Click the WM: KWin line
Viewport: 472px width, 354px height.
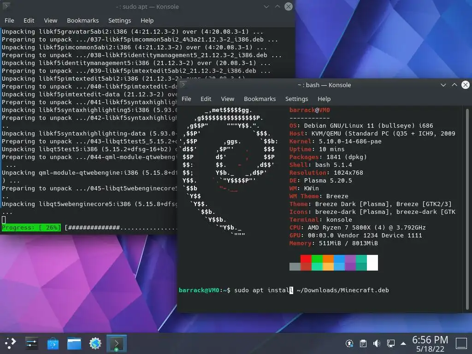[x=304, y=189]
